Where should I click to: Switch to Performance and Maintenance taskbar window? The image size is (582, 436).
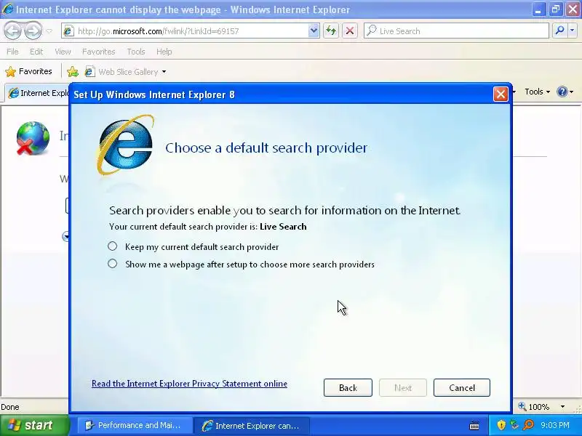(x=135, y=426)
